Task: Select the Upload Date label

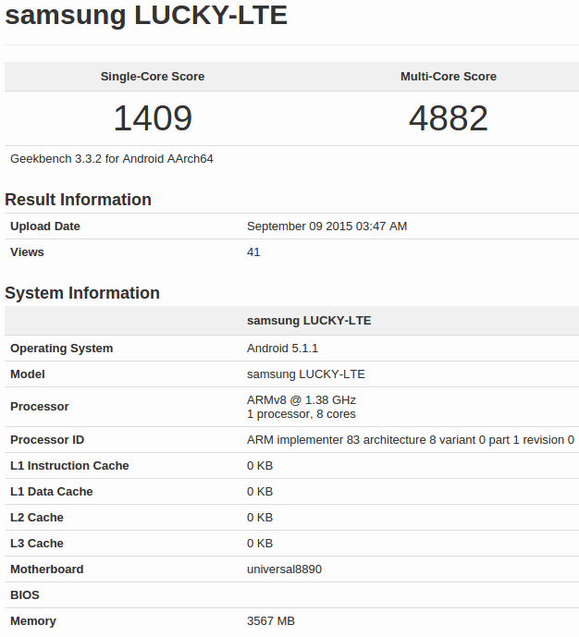Action: coord(45,227)
